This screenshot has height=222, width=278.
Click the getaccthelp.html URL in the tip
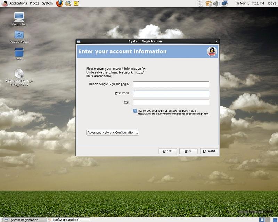pos(173,114)
